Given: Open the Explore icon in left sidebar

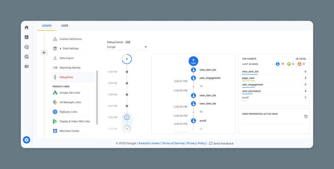Looking at the screenshot, I should tap(26, 47).
